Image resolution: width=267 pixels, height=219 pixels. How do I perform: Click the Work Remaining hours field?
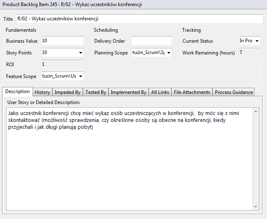[x=249, y=53]
